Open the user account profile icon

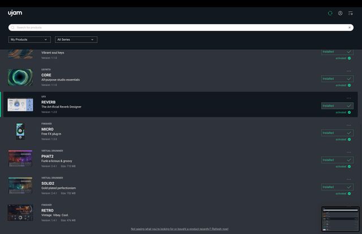pyautogui.click(x=340, y=13)
